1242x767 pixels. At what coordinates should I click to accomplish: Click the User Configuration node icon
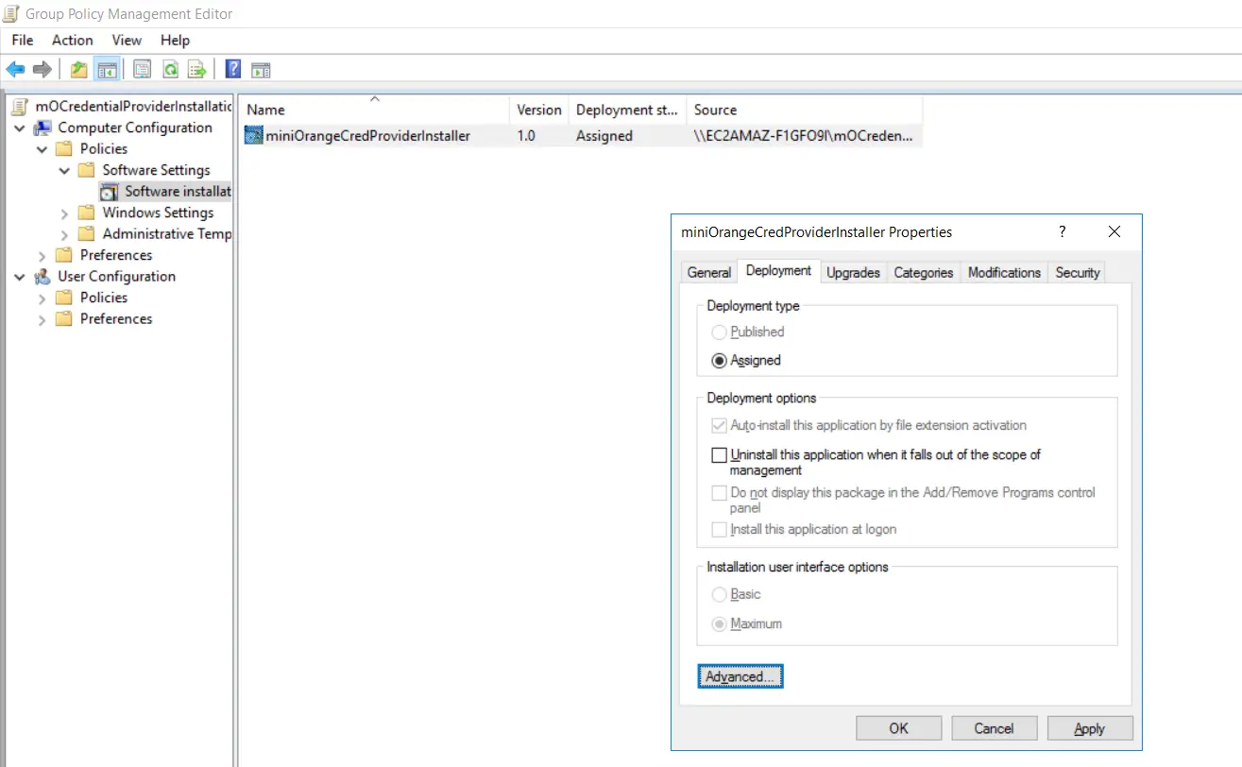pyautogui.click(x=43, y=277)
